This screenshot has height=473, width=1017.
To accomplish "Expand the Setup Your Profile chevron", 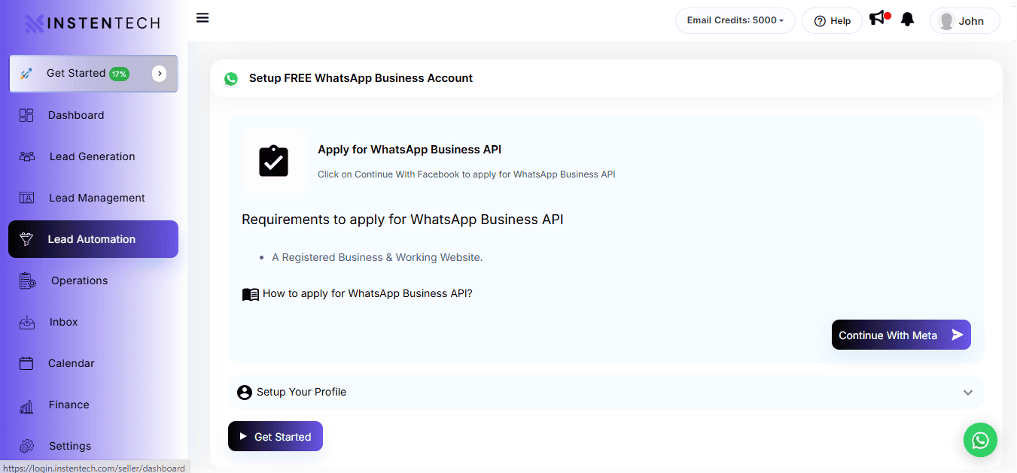I will point(968,393).
